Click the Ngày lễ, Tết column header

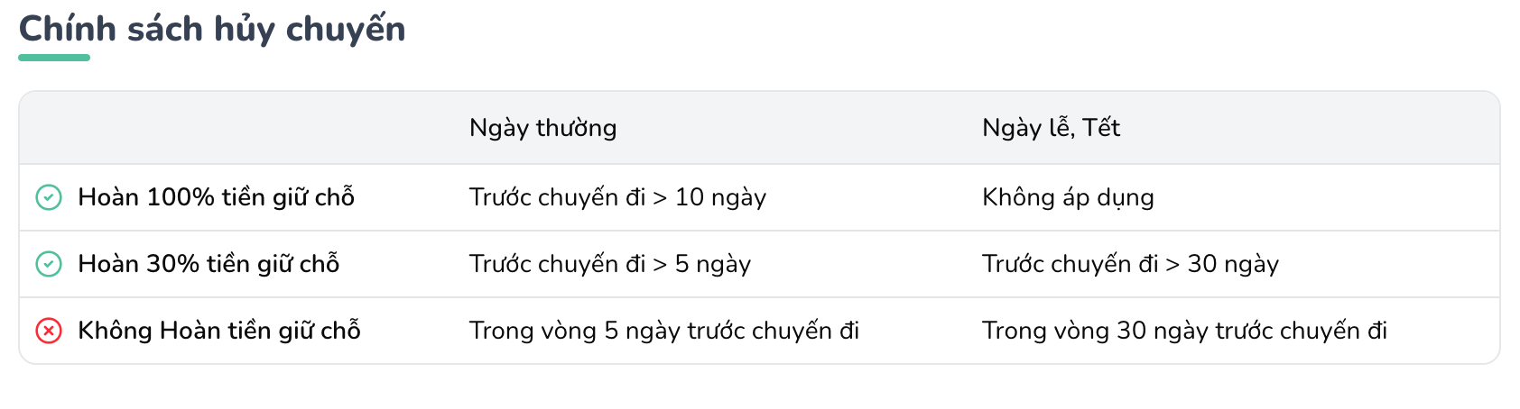(x=1051, y=128)
